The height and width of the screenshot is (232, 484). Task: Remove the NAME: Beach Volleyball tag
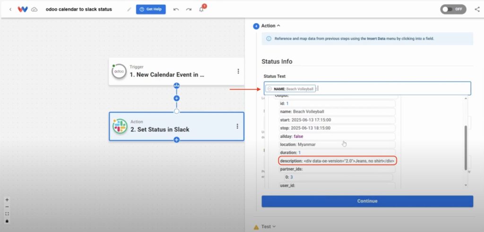pos(269,89)
